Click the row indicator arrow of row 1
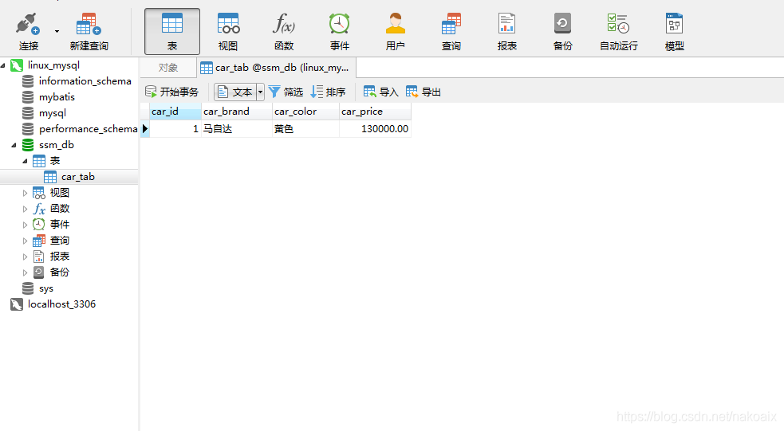 (x=145, y=129)
